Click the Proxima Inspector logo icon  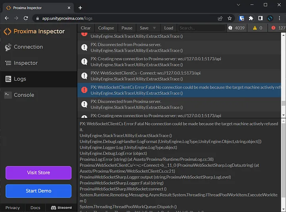pyautogui.click(x=8, y=31)
